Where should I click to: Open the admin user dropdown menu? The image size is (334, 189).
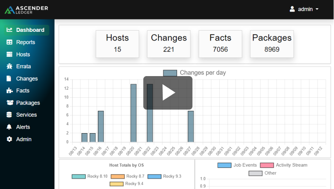pyautogui.click(x=304, y=9)
